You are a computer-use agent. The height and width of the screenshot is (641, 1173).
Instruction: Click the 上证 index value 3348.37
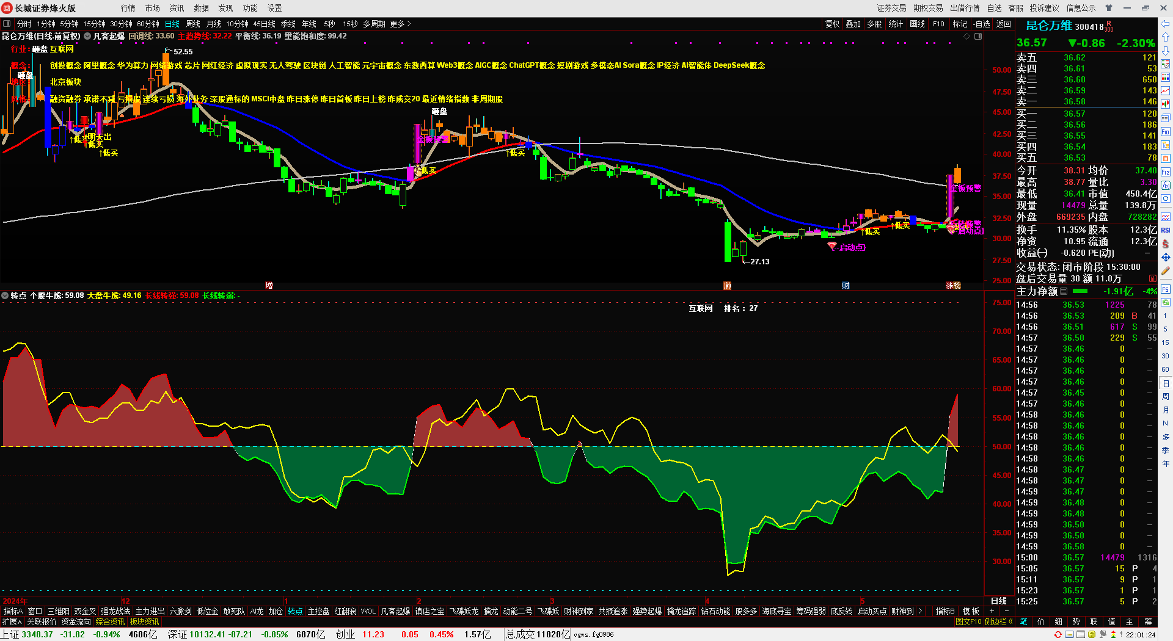(x=37, y=634)
